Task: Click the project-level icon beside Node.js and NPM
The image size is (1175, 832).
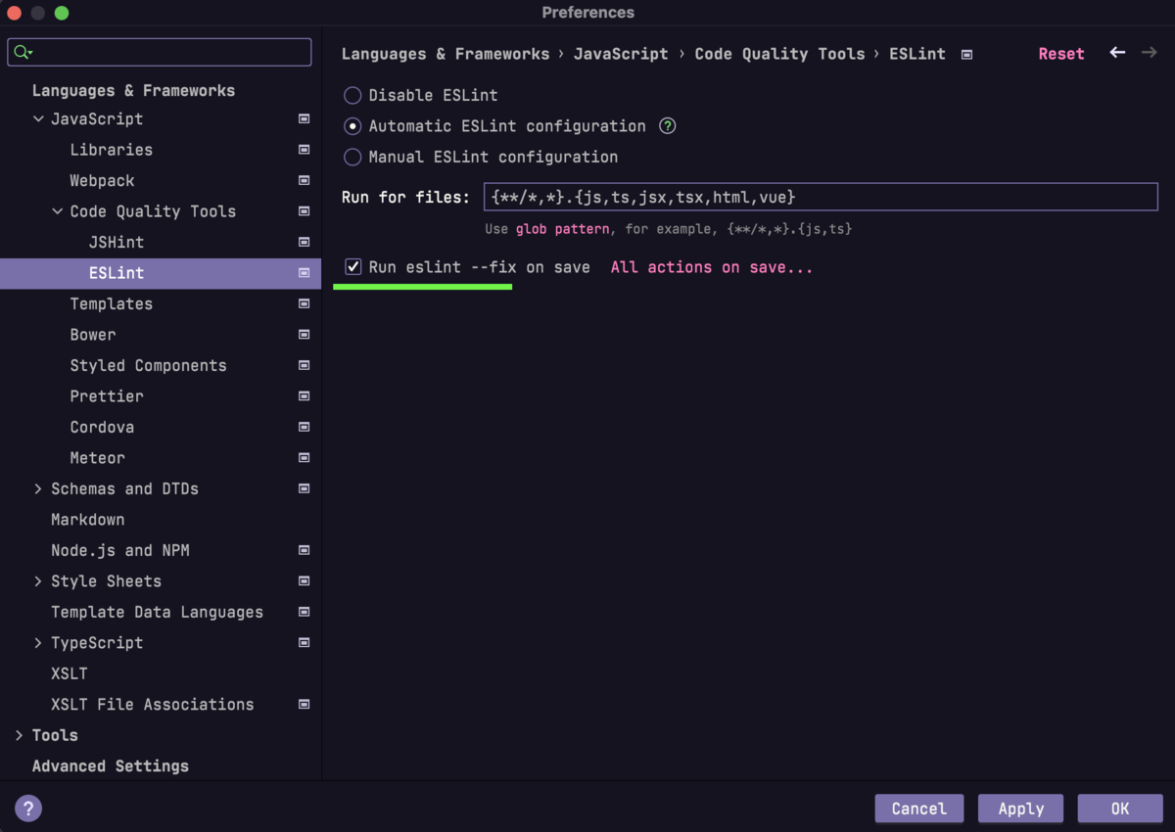Action: point(305,550)
